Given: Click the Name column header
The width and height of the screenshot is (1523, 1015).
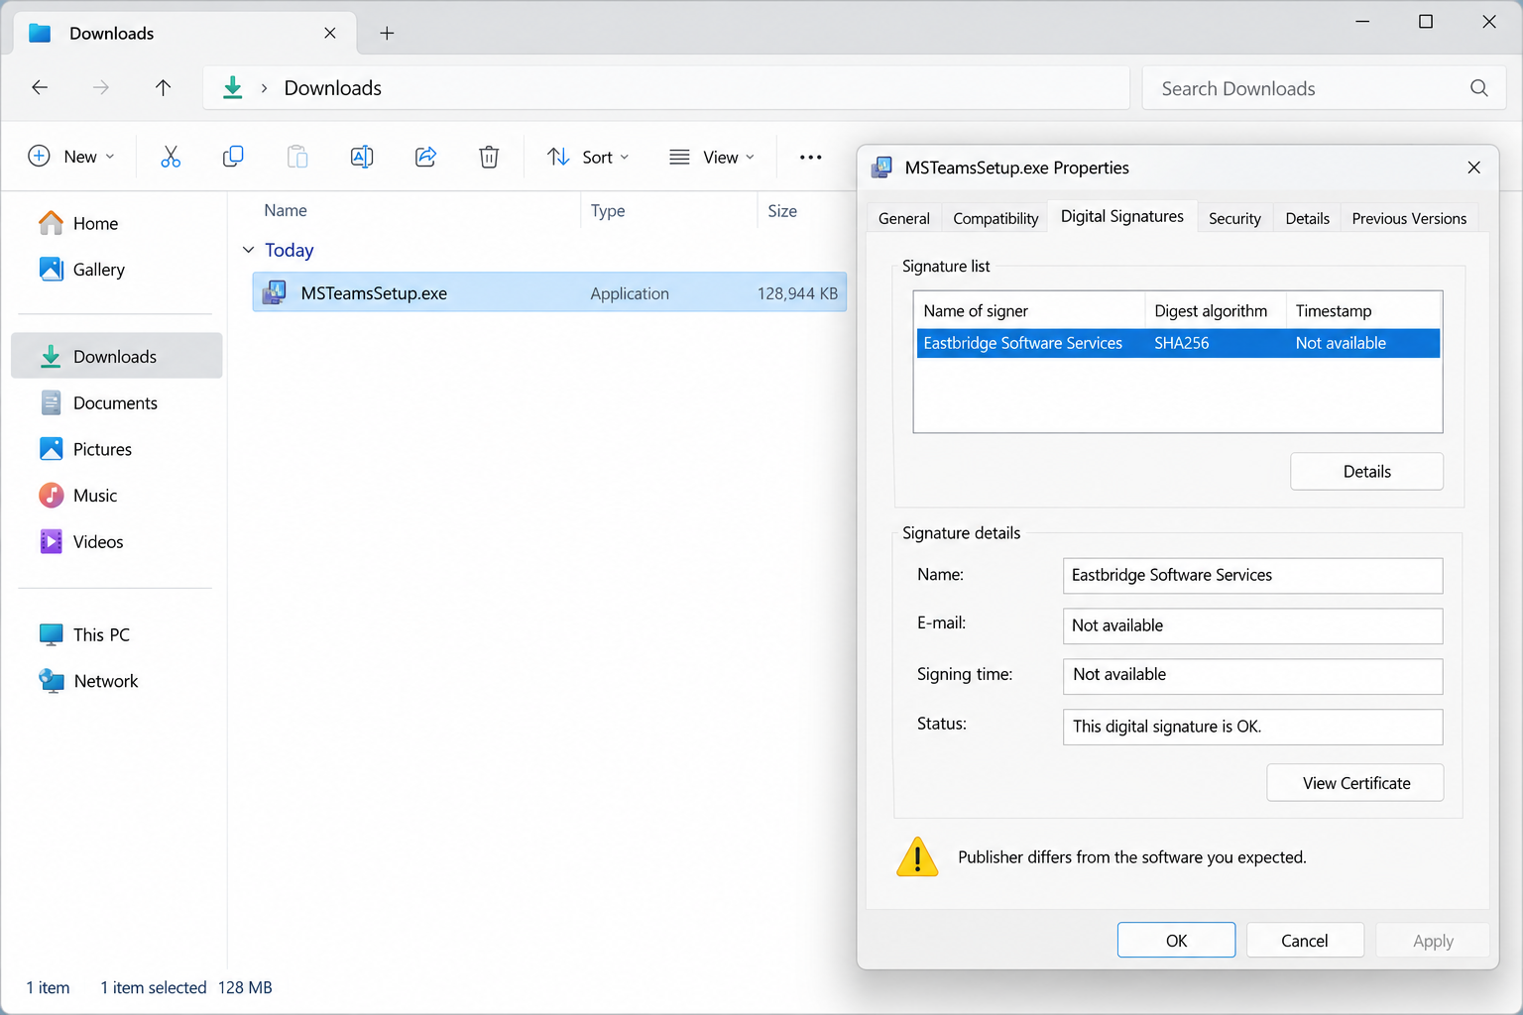Looking at the screenshot, I should click(286, 210).
